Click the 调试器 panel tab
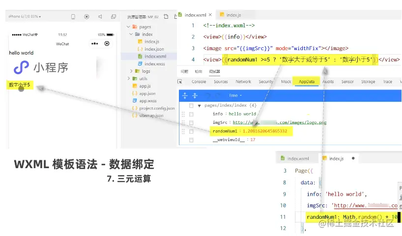 tap(214, 71)
